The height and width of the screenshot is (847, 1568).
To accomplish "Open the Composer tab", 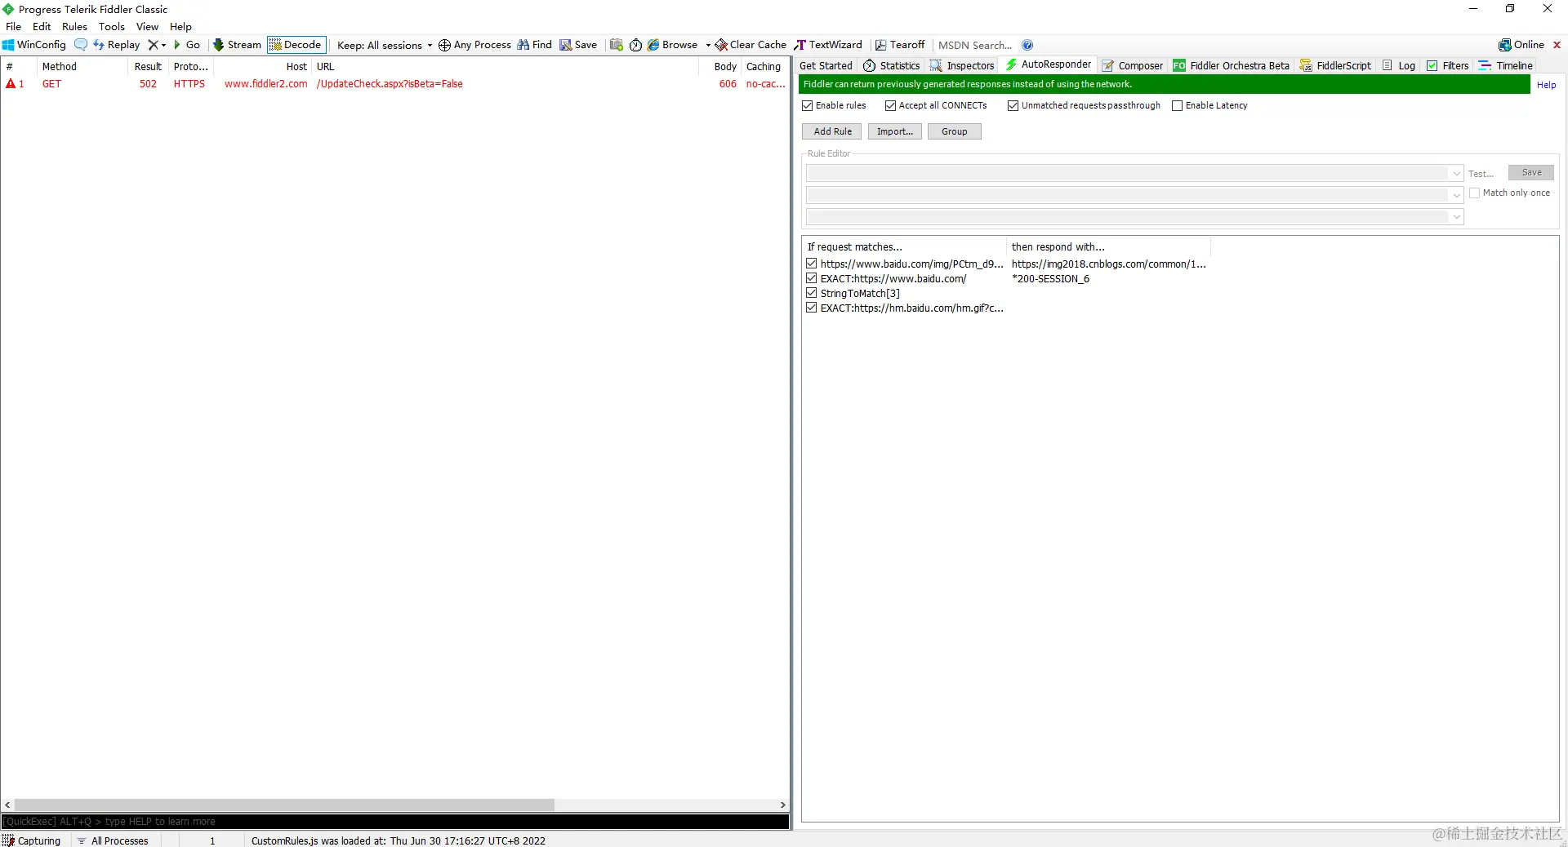I will (x=1132, y=65).
